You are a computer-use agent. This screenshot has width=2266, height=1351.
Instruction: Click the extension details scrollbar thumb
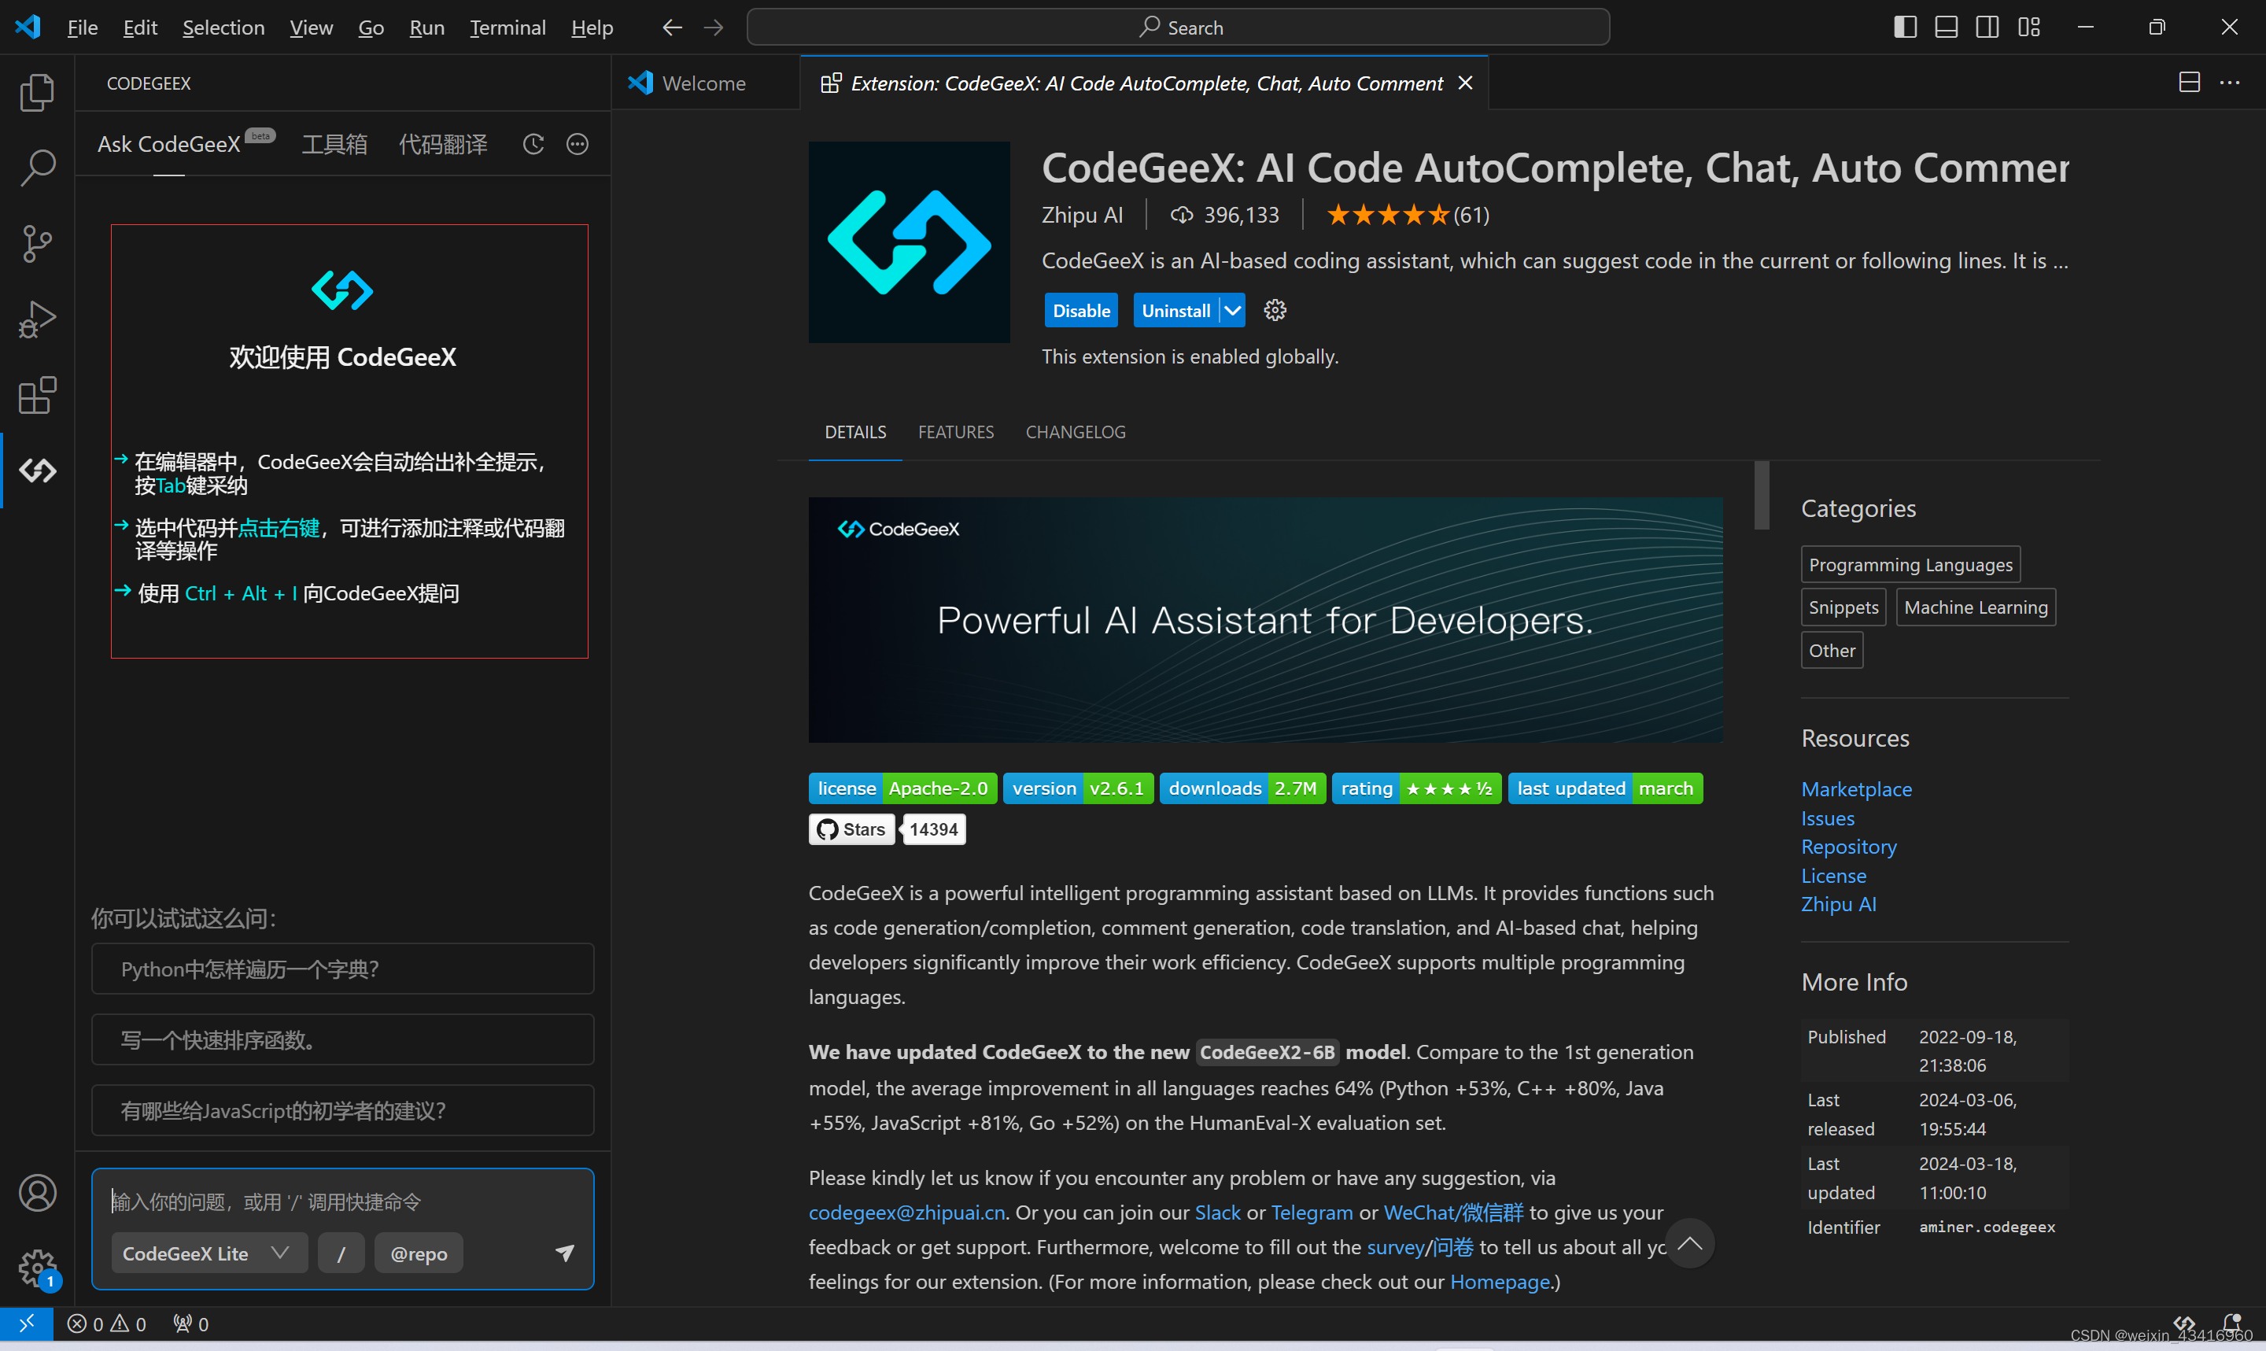pos(1762,494)
